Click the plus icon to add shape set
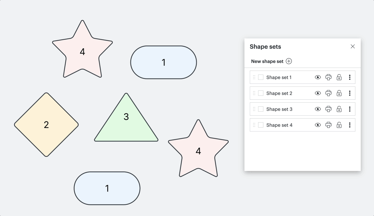374x216 pixels. click(x=289, y=61)
